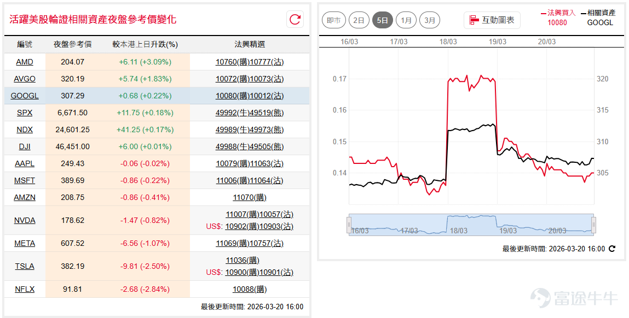Open the SPX index link

click(25, 113)
